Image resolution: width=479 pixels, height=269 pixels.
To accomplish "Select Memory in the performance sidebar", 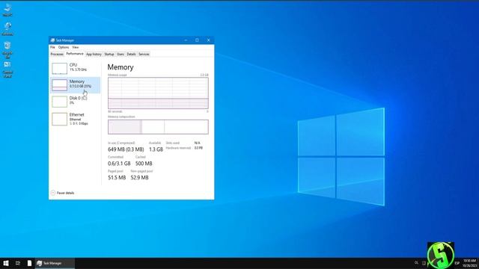I will point(75,84).
